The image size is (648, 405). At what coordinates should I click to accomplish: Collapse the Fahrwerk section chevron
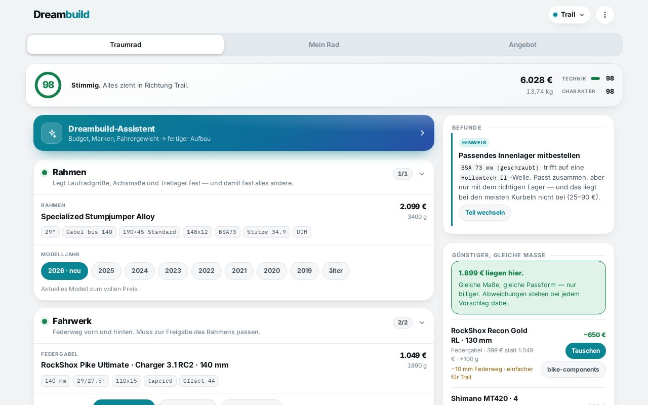point(422,322)
